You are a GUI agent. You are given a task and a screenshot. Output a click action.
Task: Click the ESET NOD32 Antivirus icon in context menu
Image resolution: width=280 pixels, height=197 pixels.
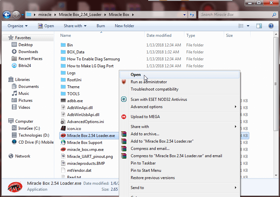click(124, 99)
